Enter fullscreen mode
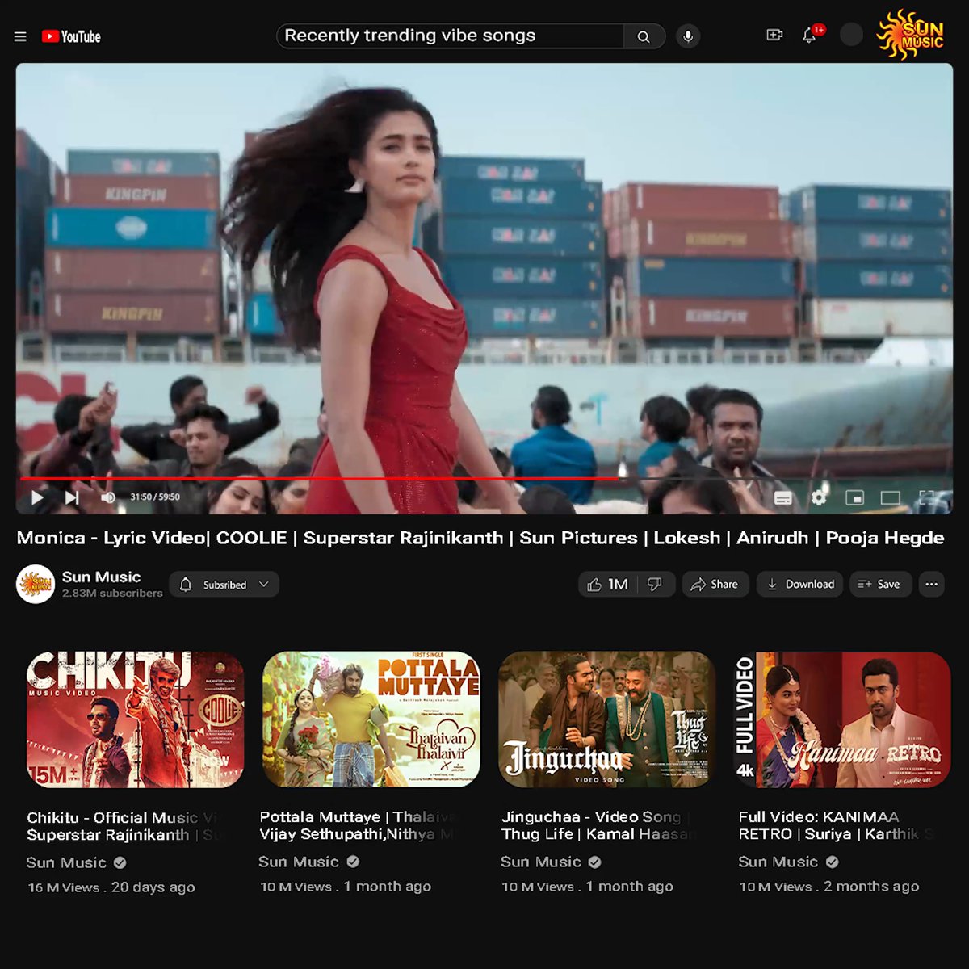 click(x=926, y=497)
